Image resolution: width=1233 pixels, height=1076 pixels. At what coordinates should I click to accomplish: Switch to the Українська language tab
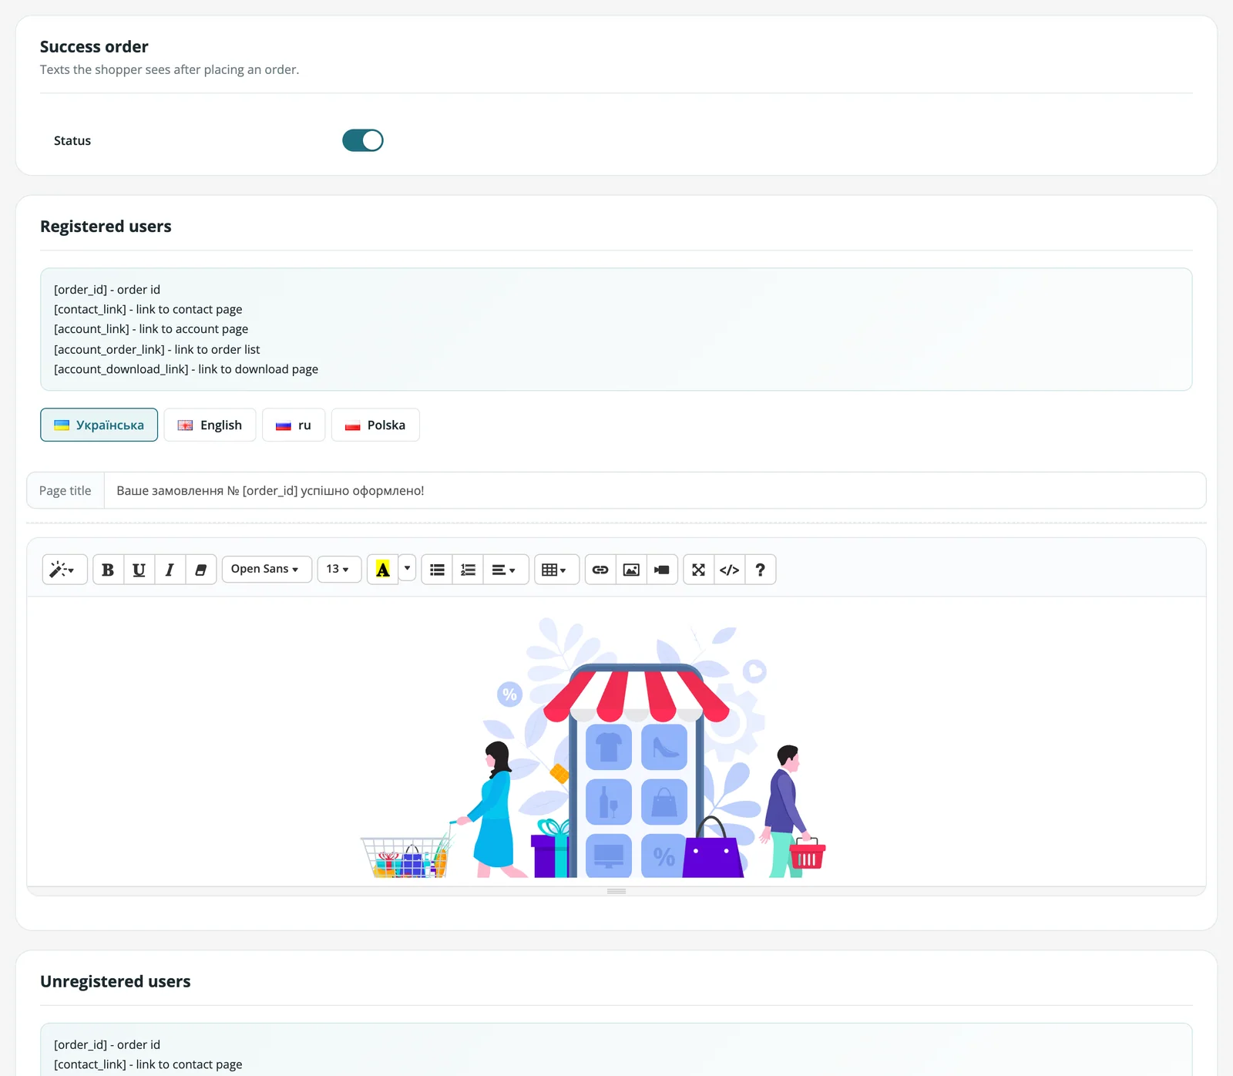click(99, 425)
